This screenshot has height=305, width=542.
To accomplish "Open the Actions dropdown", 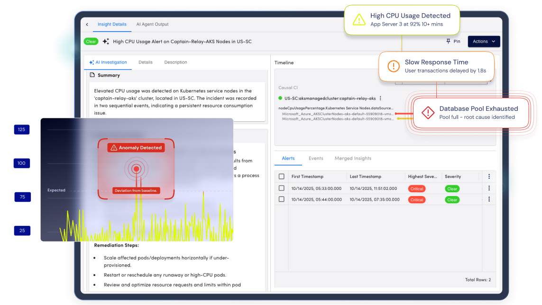I will point(484,42).
